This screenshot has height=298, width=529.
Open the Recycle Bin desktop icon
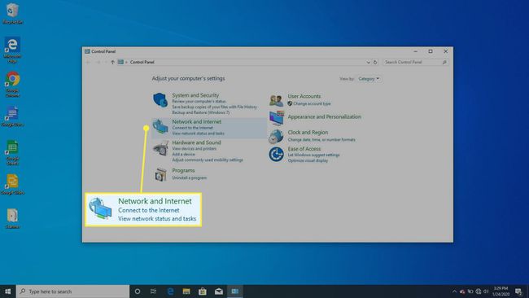(12, 14)
